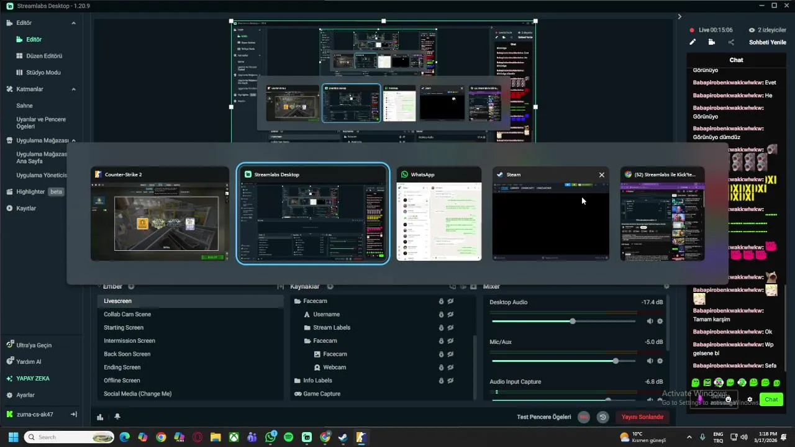Viewport: 795px width, 447px height.
Task: Click the replay buffer circular arrow icon
Action: [602, 417]
